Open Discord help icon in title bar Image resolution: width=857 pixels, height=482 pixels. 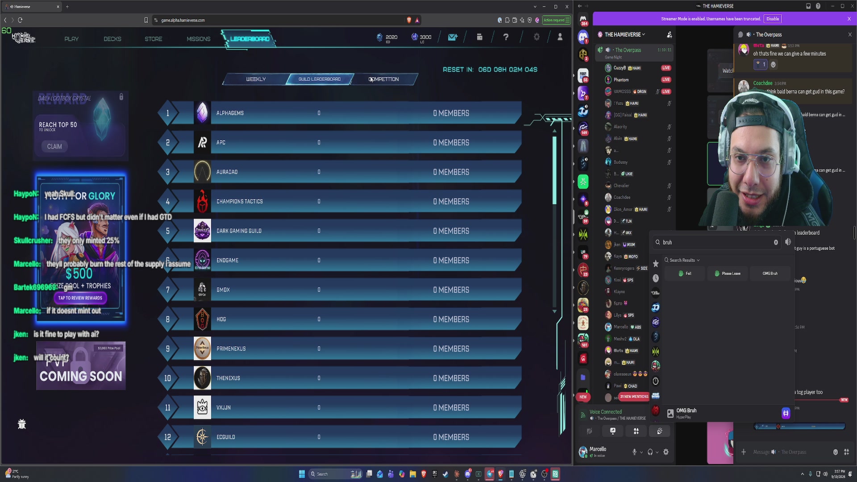click(x=818, y=6)
